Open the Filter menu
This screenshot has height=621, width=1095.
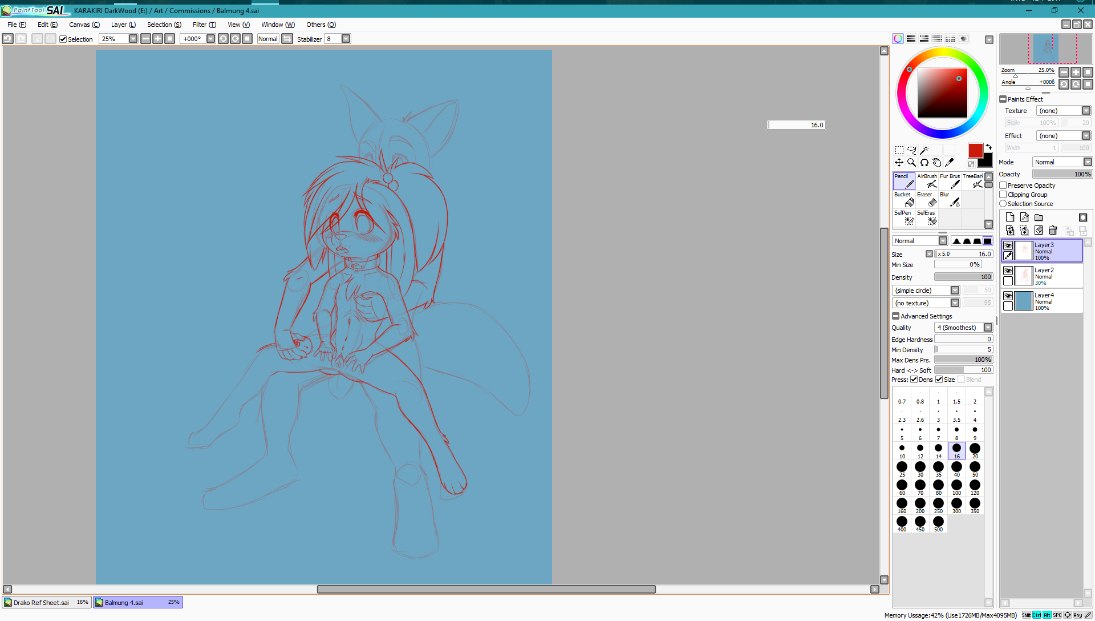(204, 25)
